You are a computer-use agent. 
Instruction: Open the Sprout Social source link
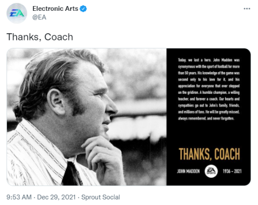pyautogui.click(x=100, y=197)
